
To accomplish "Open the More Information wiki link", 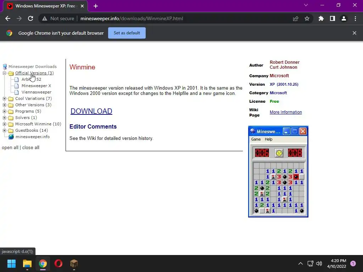I will click(x=286, y=112).
